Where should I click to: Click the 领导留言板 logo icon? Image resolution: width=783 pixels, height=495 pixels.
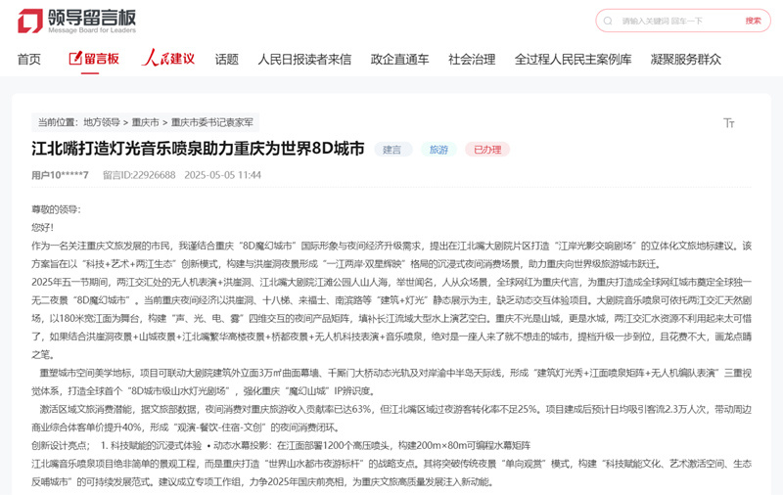pyautogui.click(x=29, y=20)
